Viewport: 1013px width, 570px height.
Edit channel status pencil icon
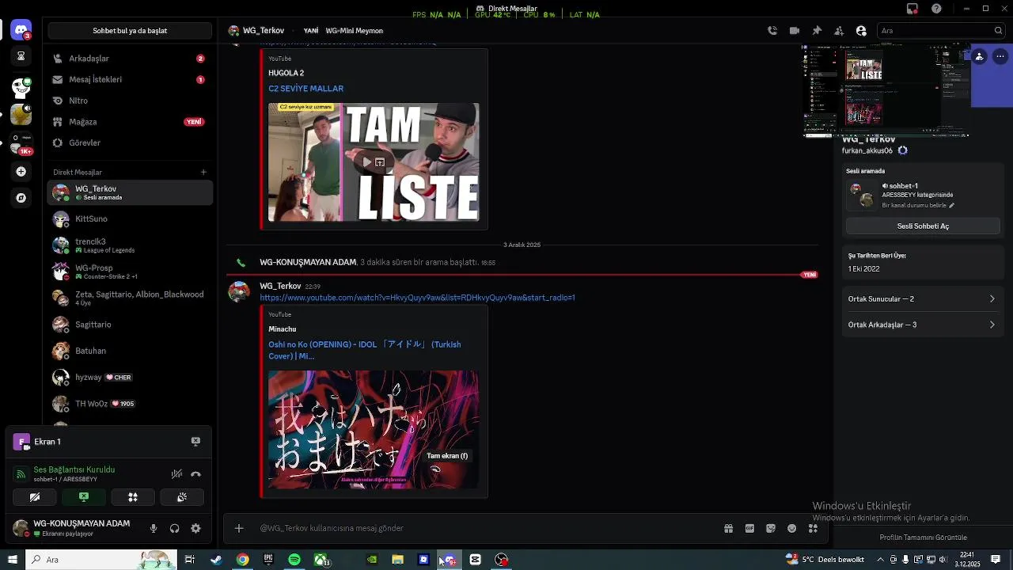(951, 205)
